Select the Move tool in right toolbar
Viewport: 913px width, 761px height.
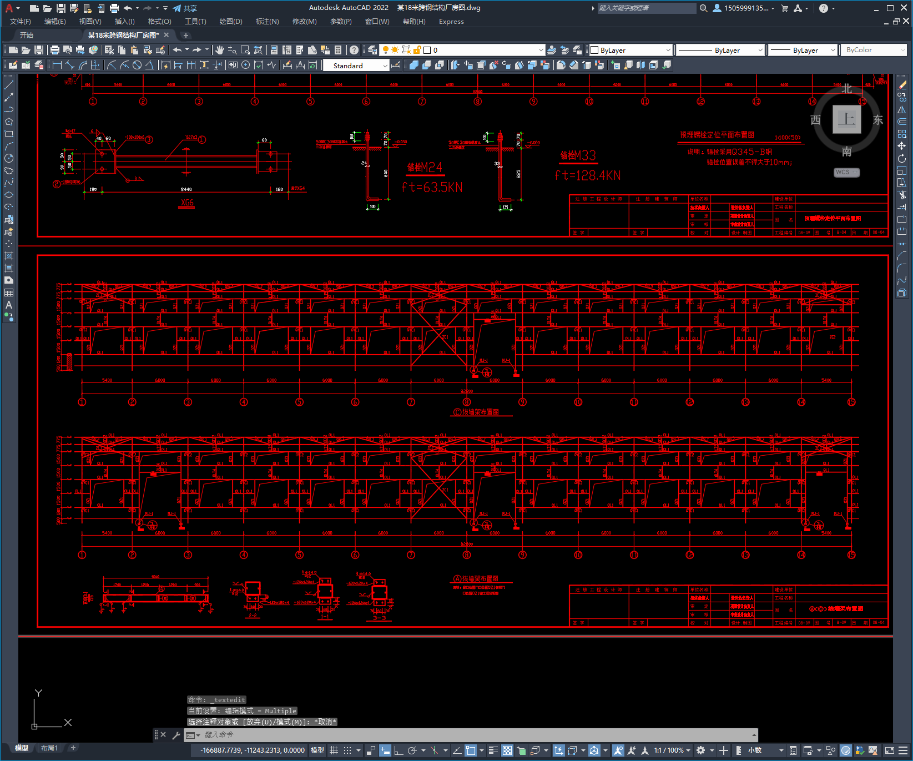click(x=902, y=146)
